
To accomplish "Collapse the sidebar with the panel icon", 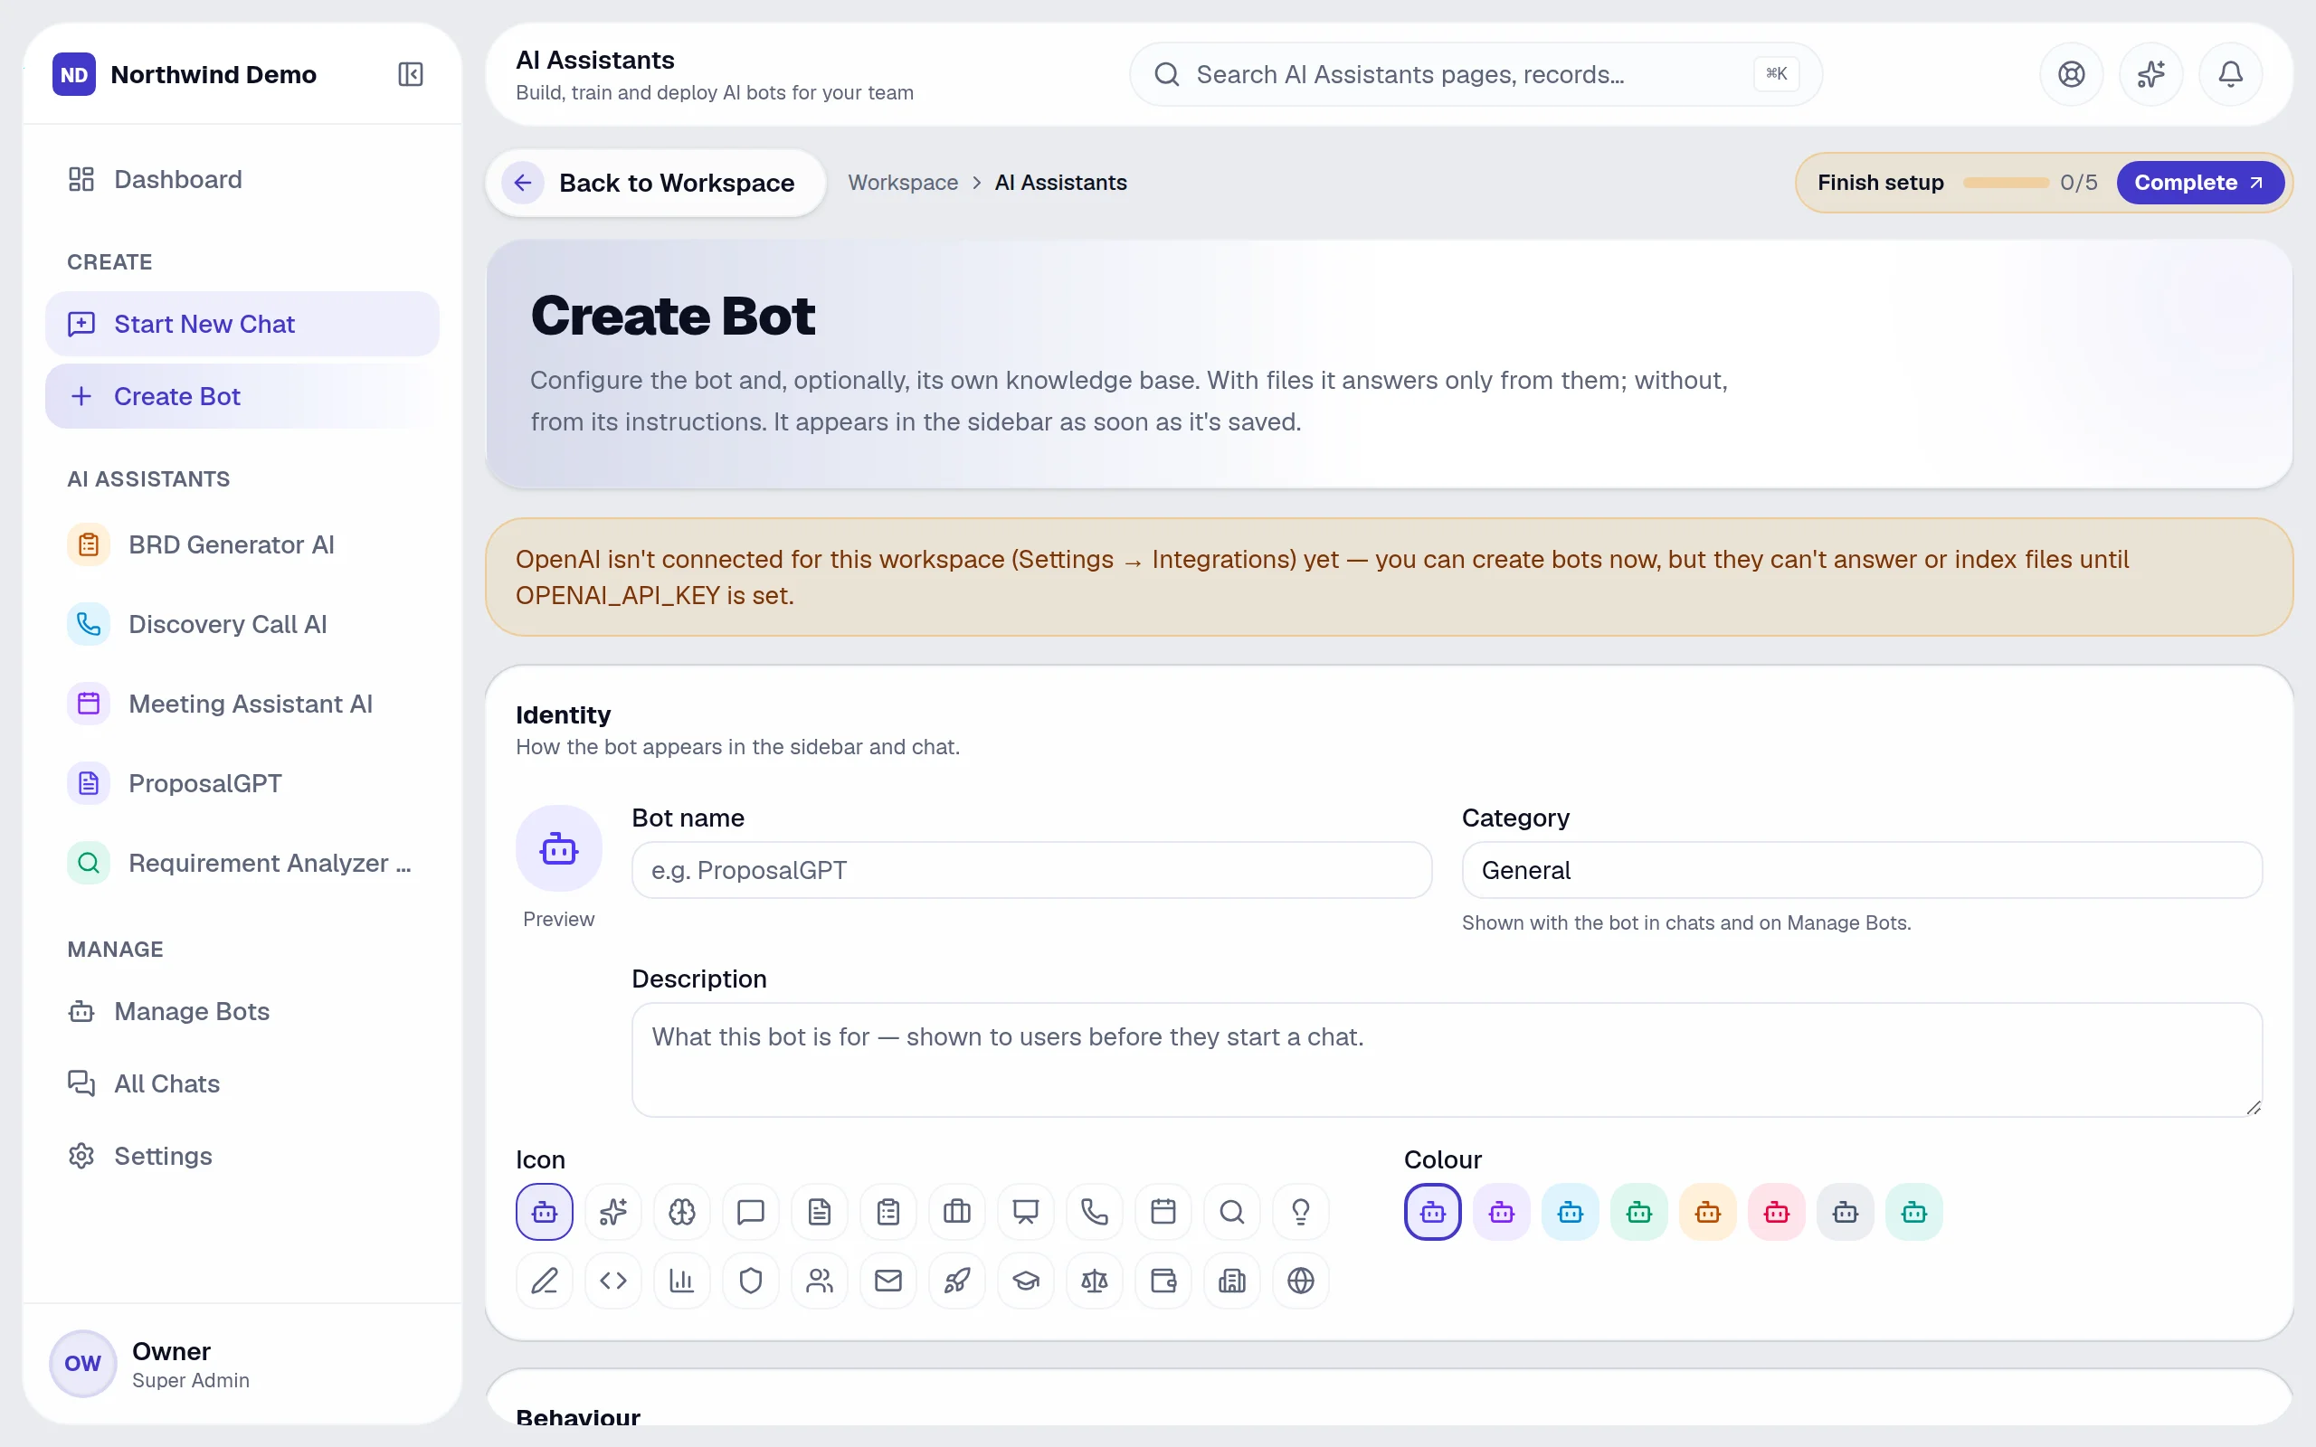I will pyautogui.click(x=410, y=73).
